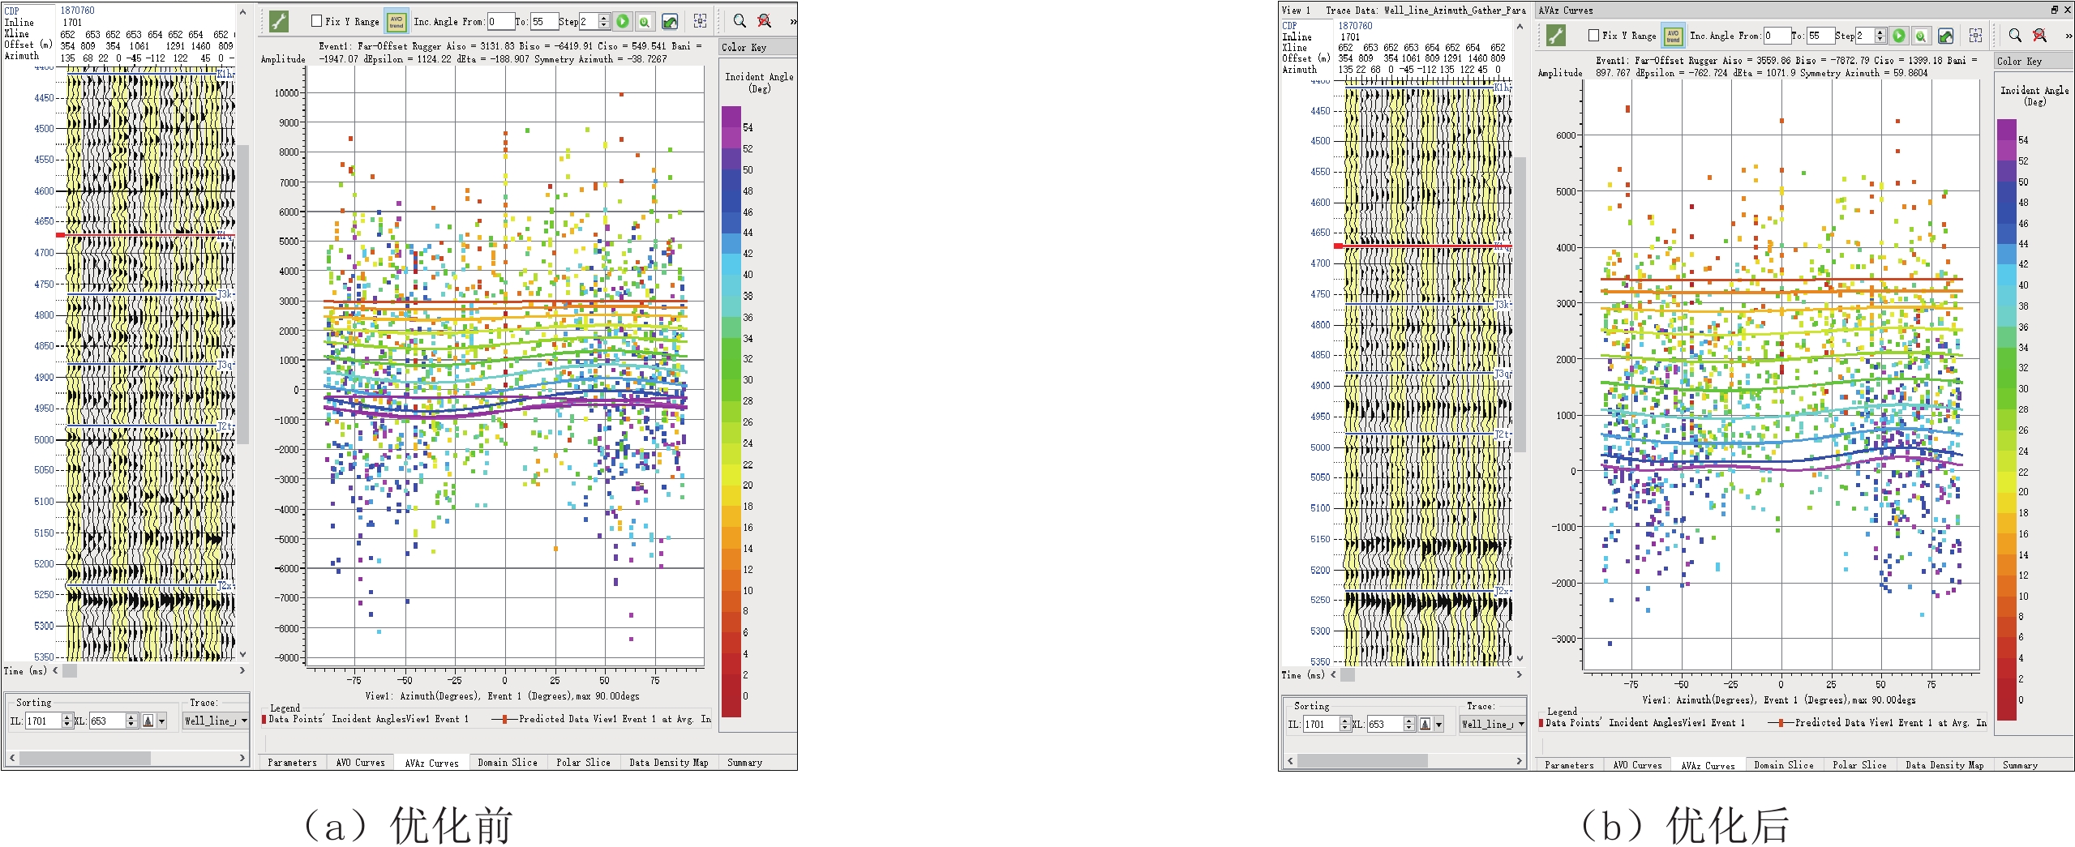Select magnifier zoom tool in right toolbar
Image resolution: width=2075 pixels, height=847 pixels.
coord(2015,35)
